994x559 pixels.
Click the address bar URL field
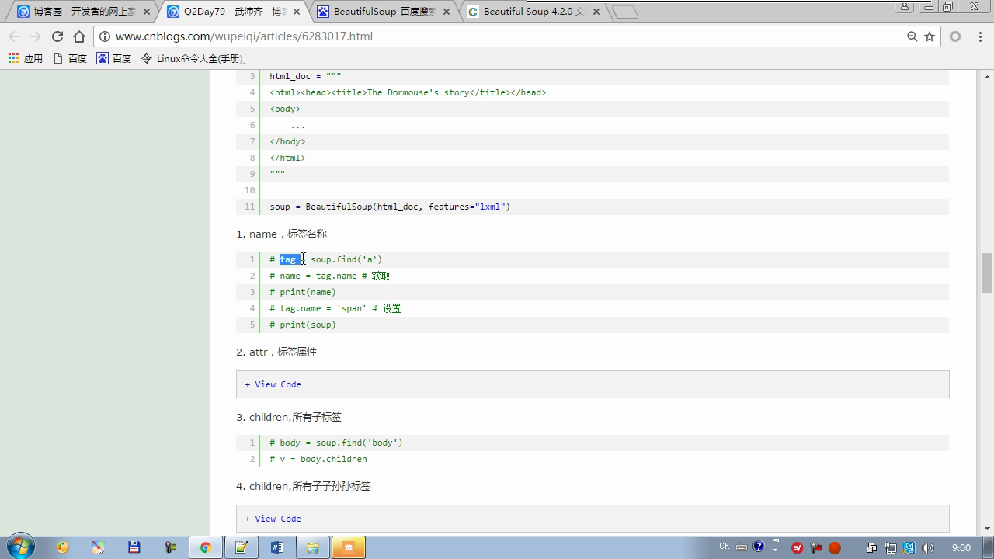(466, 36)
